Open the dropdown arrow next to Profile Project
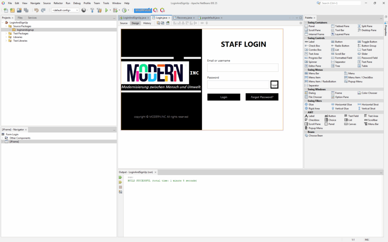 [128, 10]
